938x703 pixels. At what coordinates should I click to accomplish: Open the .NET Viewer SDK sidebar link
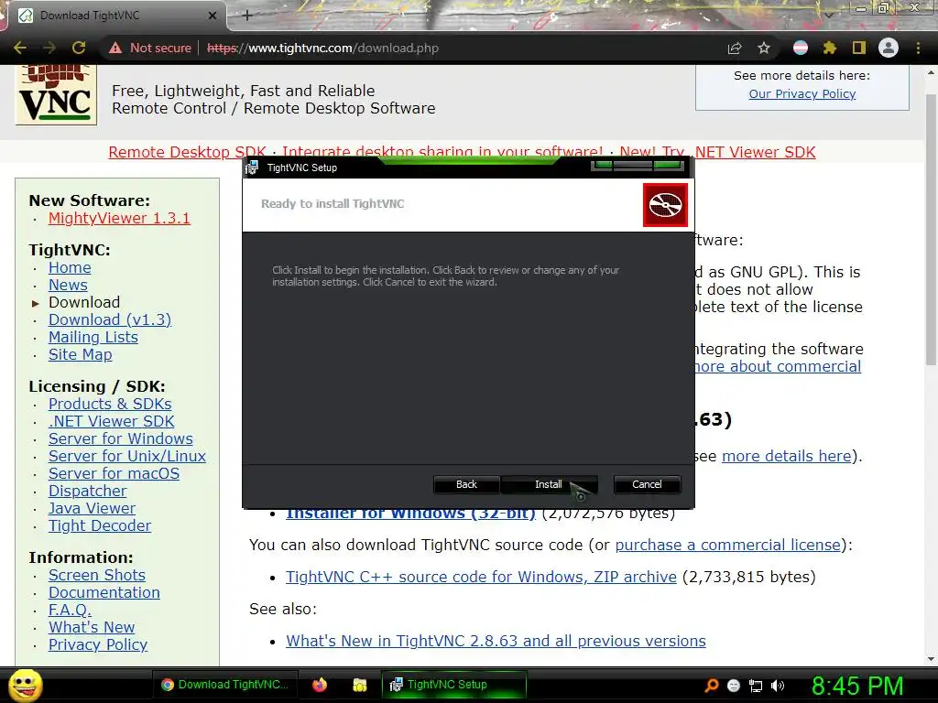(111, 421)
